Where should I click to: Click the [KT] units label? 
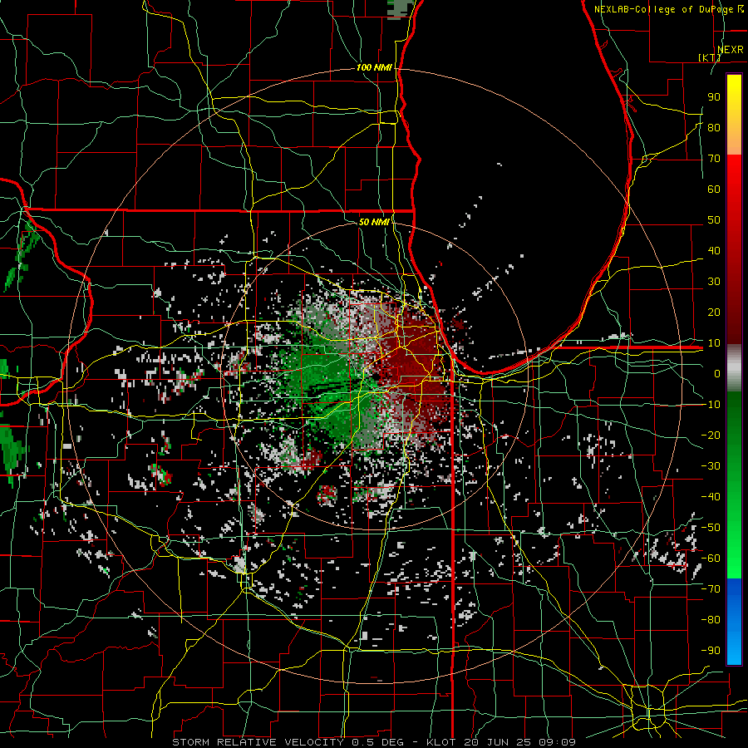coord(710,57)
